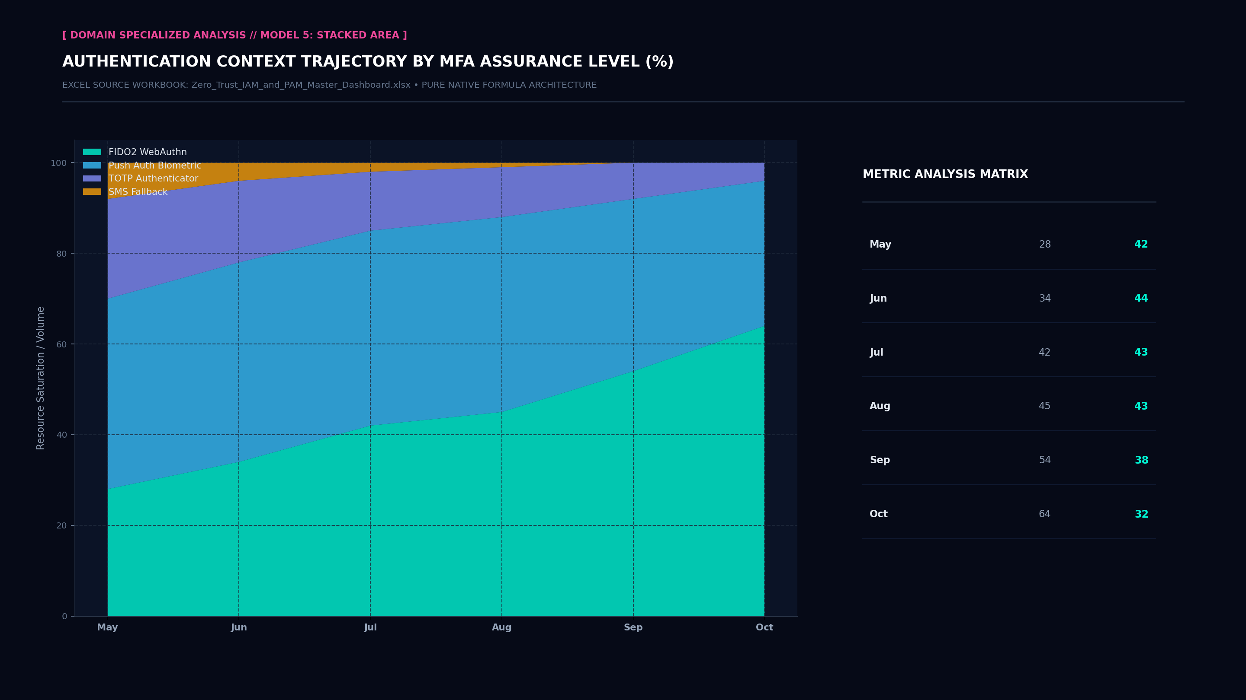Screen dimensions: 1246x700
Task: Click the Jul x-axis label
Action: point(370,627)
